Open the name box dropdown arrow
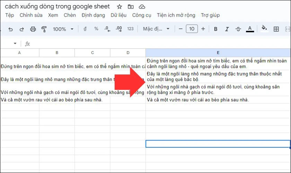This screenshot has width=291, height=173. [x=15, y=44]
